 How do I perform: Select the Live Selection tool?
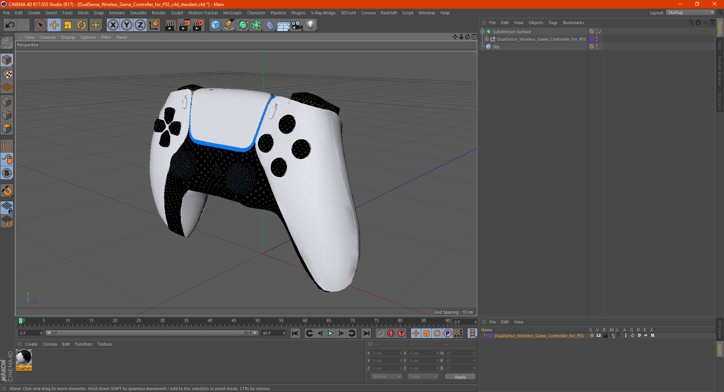click(x=40, y=25)
